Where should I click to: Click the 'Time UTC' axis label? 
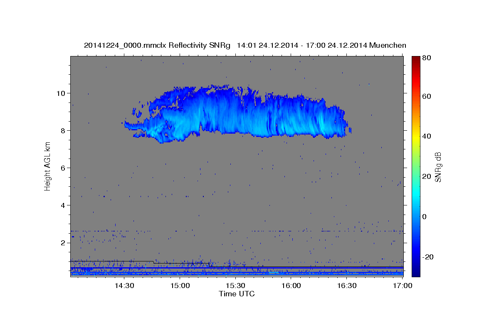(237, 294)
